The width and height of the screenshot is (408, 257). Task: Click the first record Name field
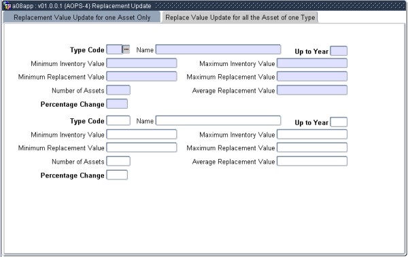click(218, 50)
